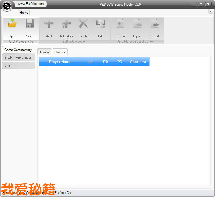Open the round application menu button
Screen dimensions: 215x197
click(7, 6)
